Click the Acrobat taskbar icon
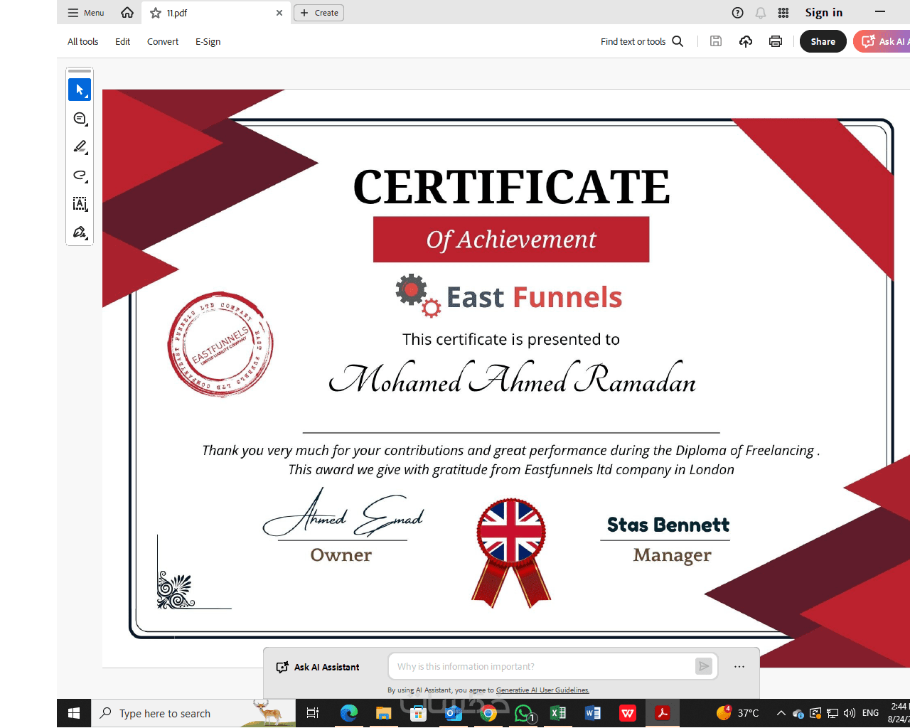 [x=663, y=713]
